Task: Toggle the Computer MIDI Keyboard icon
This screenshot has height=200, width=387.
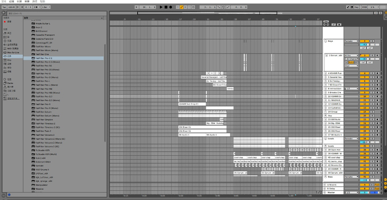Action: pyautogui.click(x=352, y=7)
